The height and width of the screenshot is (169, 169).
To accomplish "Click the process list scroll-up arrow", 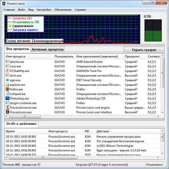I will tap(162, 56).
